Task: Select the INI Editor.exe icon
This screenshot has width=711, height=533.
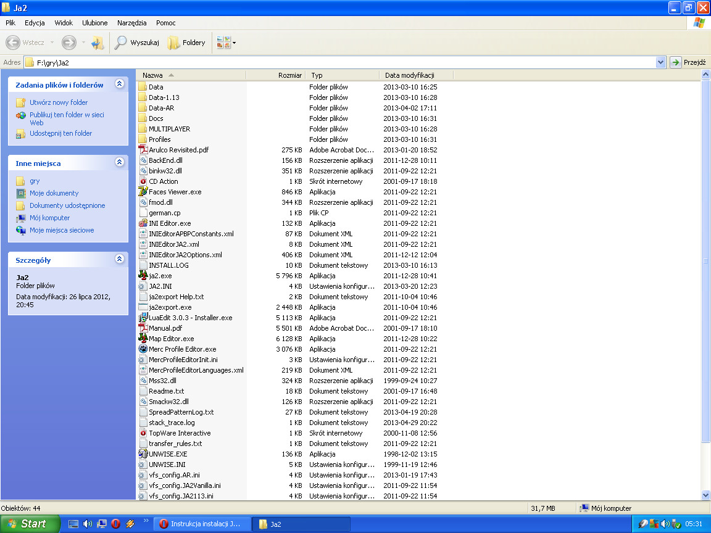Action: click(x=143, y=223)
